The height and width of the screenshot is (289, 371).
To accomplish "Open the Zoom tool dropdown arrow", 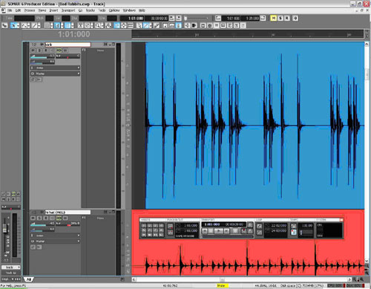I will click(x=102, y=25).
